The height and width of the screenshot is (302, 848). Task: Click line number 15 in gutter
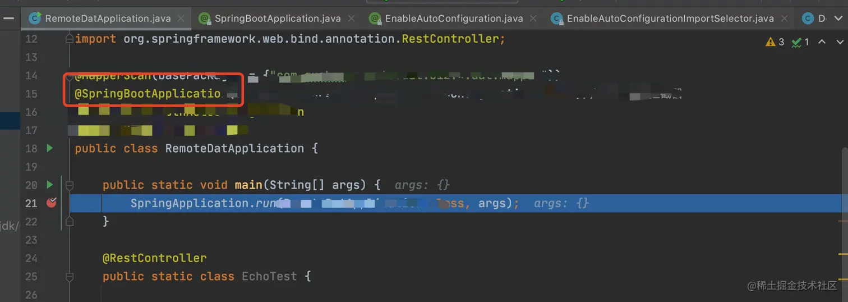(31, 94)
